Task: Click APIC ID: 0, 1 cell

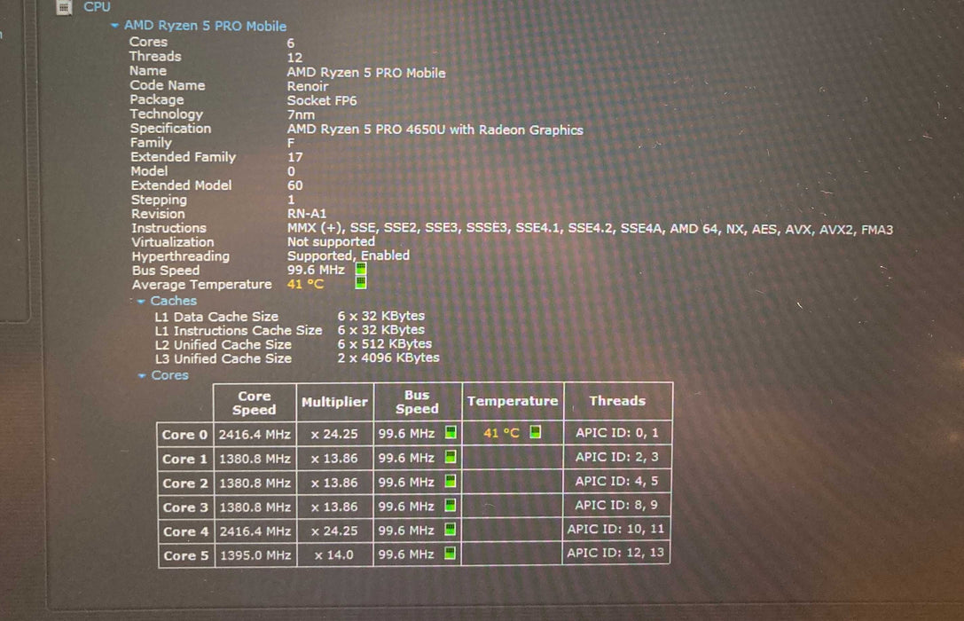Action: tap(616, 433)
